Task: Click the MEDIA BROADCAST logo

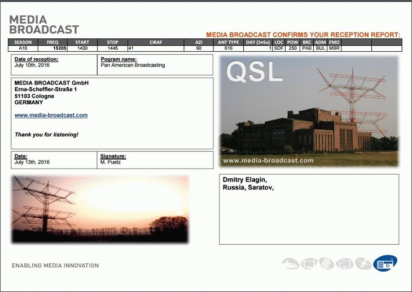Action: point(44,25)
